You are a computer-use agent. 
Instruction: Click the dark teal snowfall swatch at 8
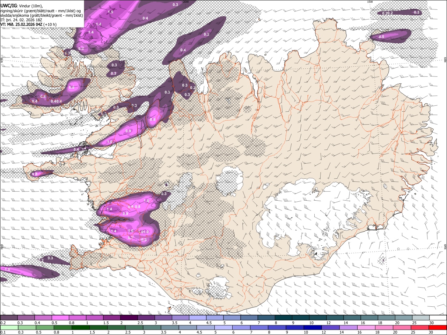(x=284, y=318)
